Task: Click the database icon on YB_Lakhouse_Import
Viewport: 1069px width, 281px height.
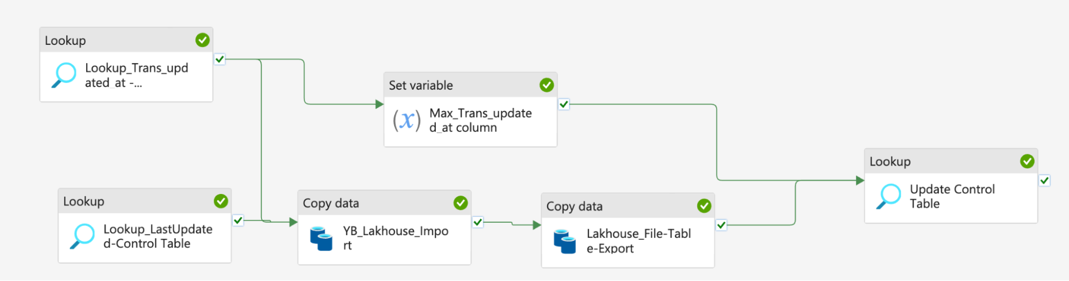Action: coord(321,238)
